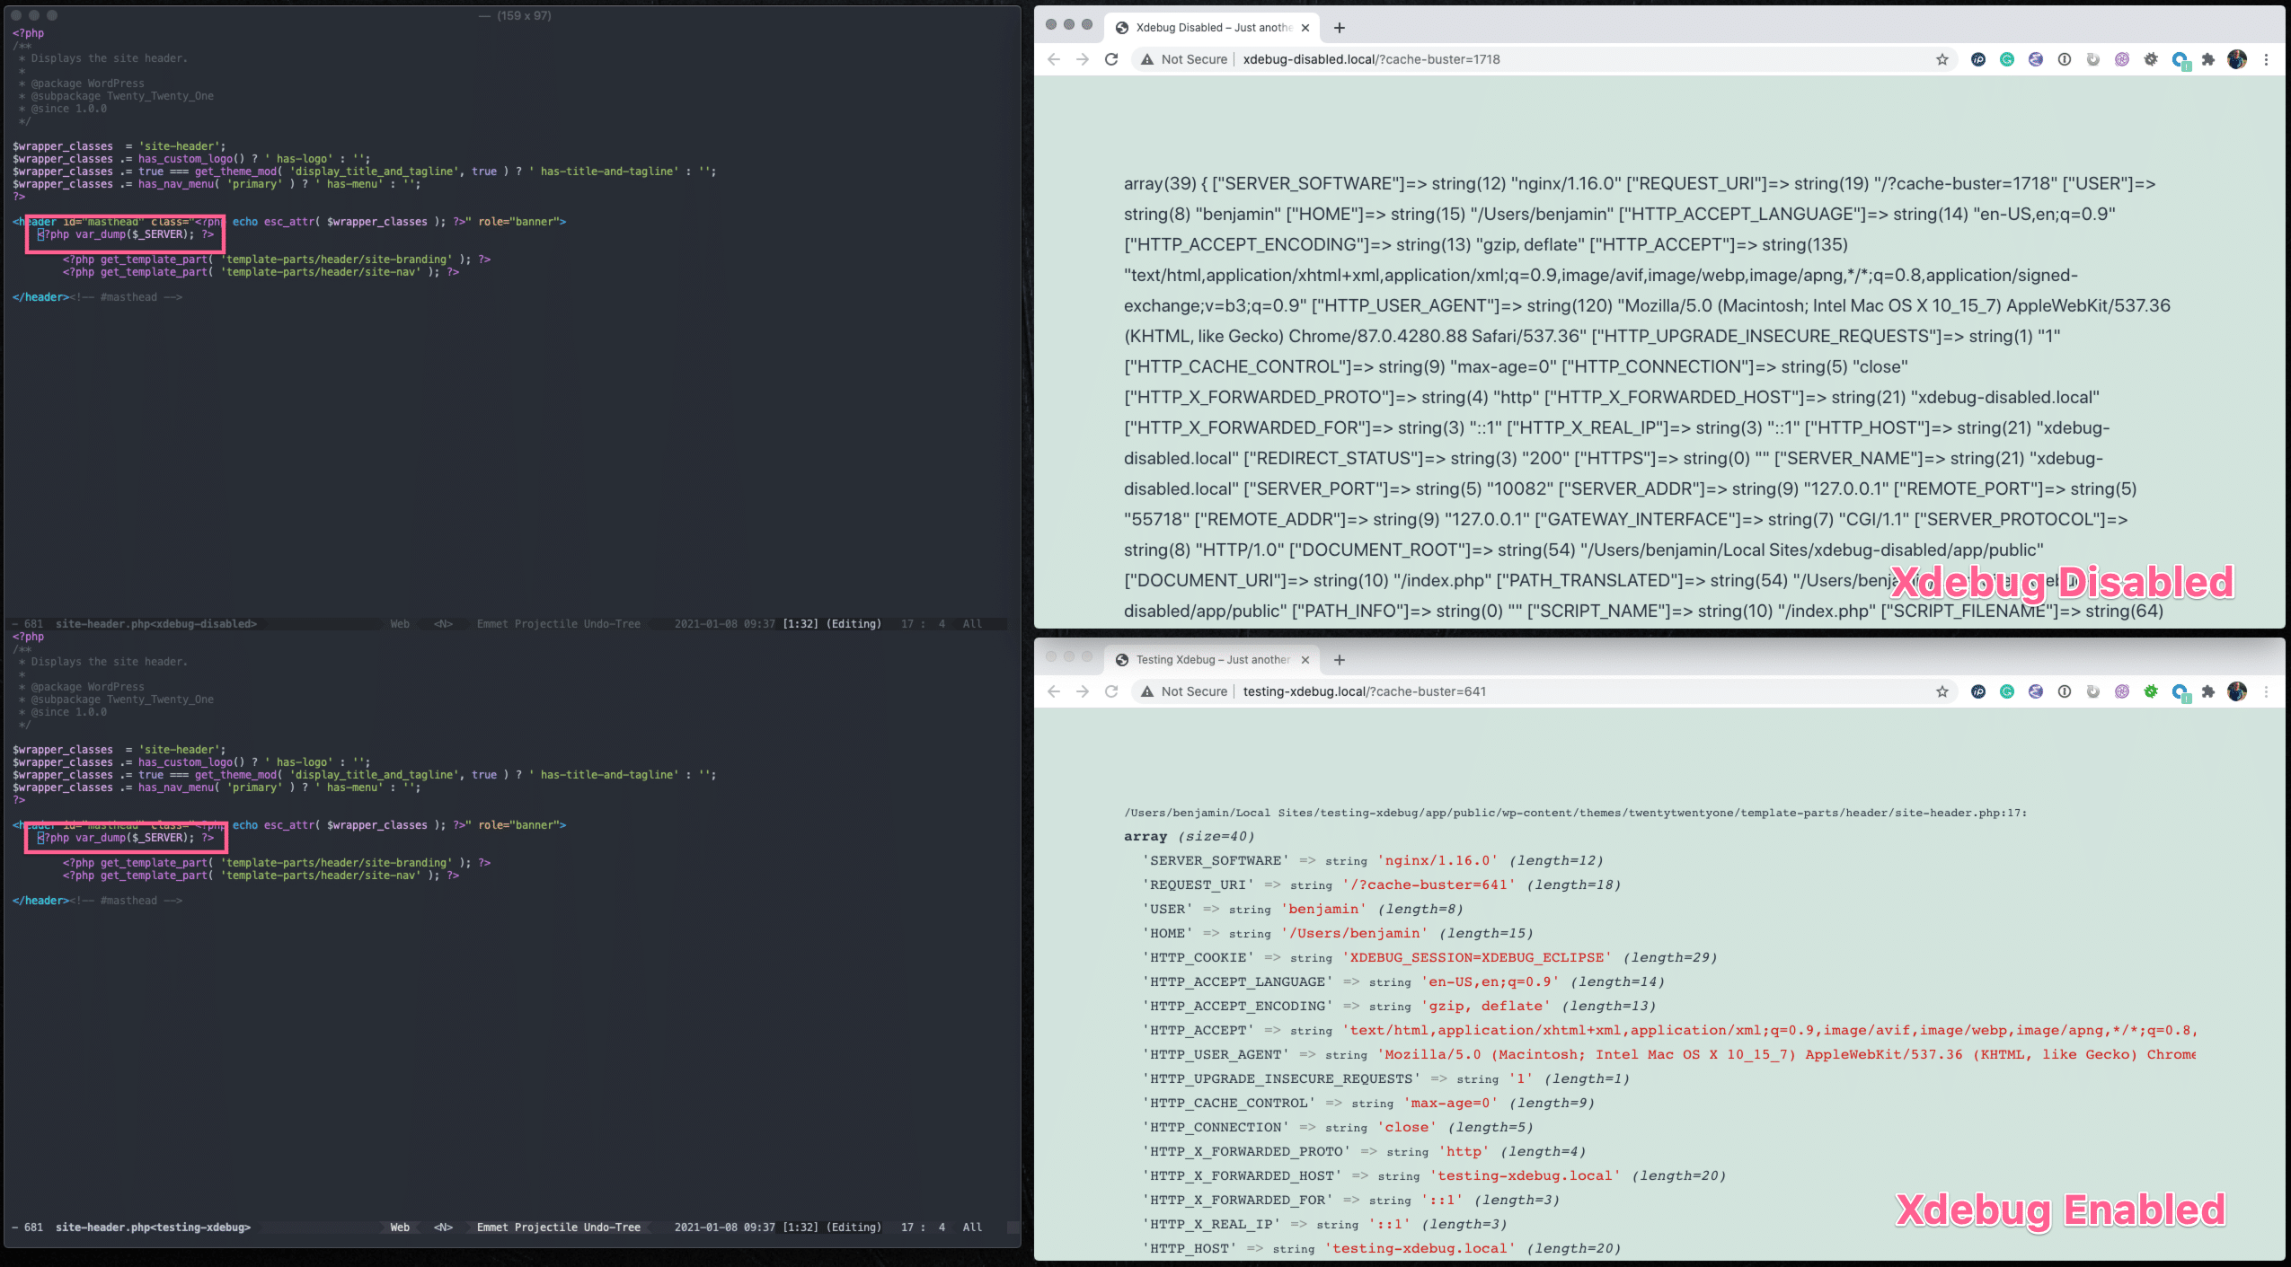Click the 'HTTP_USER_AGENT' row in the Xdebug Enabled output
The width and height of the screenshot is (2291, 1267).
coord(1668,1055)
